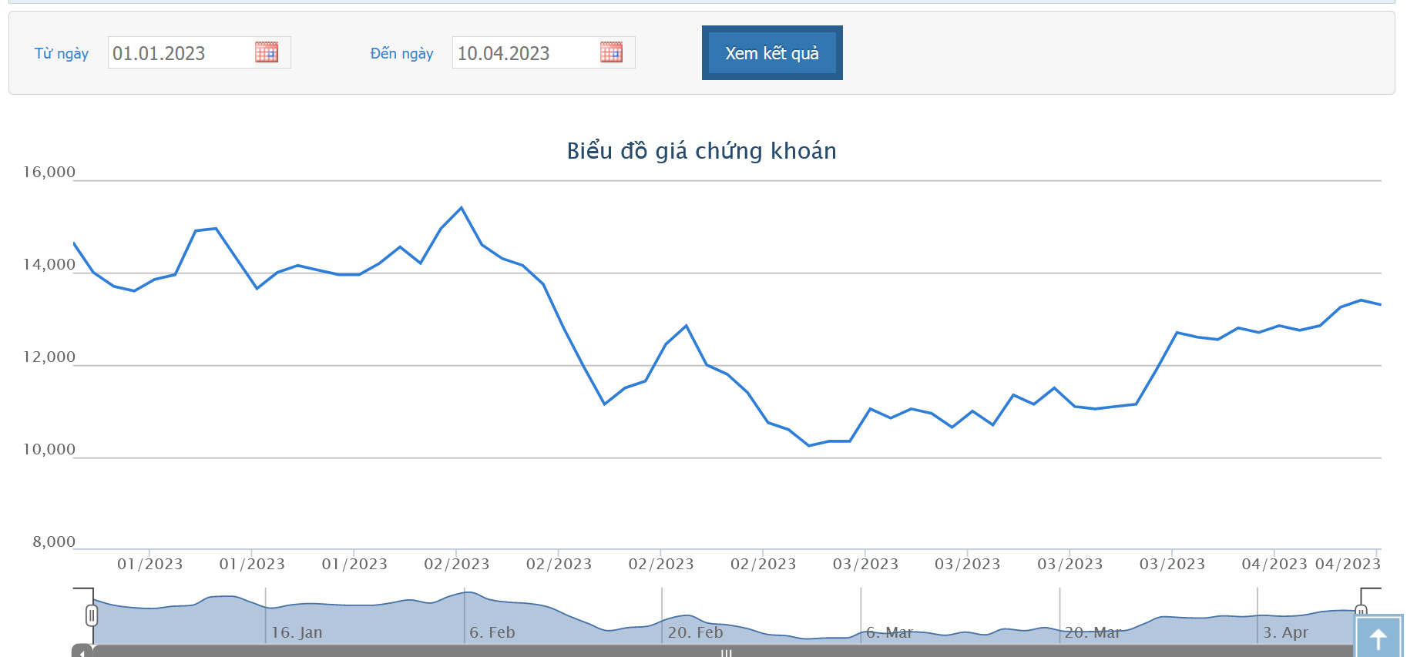Click the navigator scrollbar grip in the middle
This screenshot has width=1417, height=657.
726,653
